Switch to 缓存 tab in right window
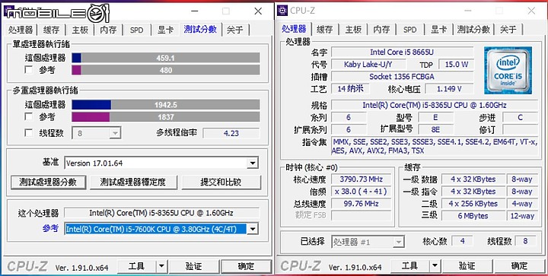 pyautogui.click(x=325, y=30)
